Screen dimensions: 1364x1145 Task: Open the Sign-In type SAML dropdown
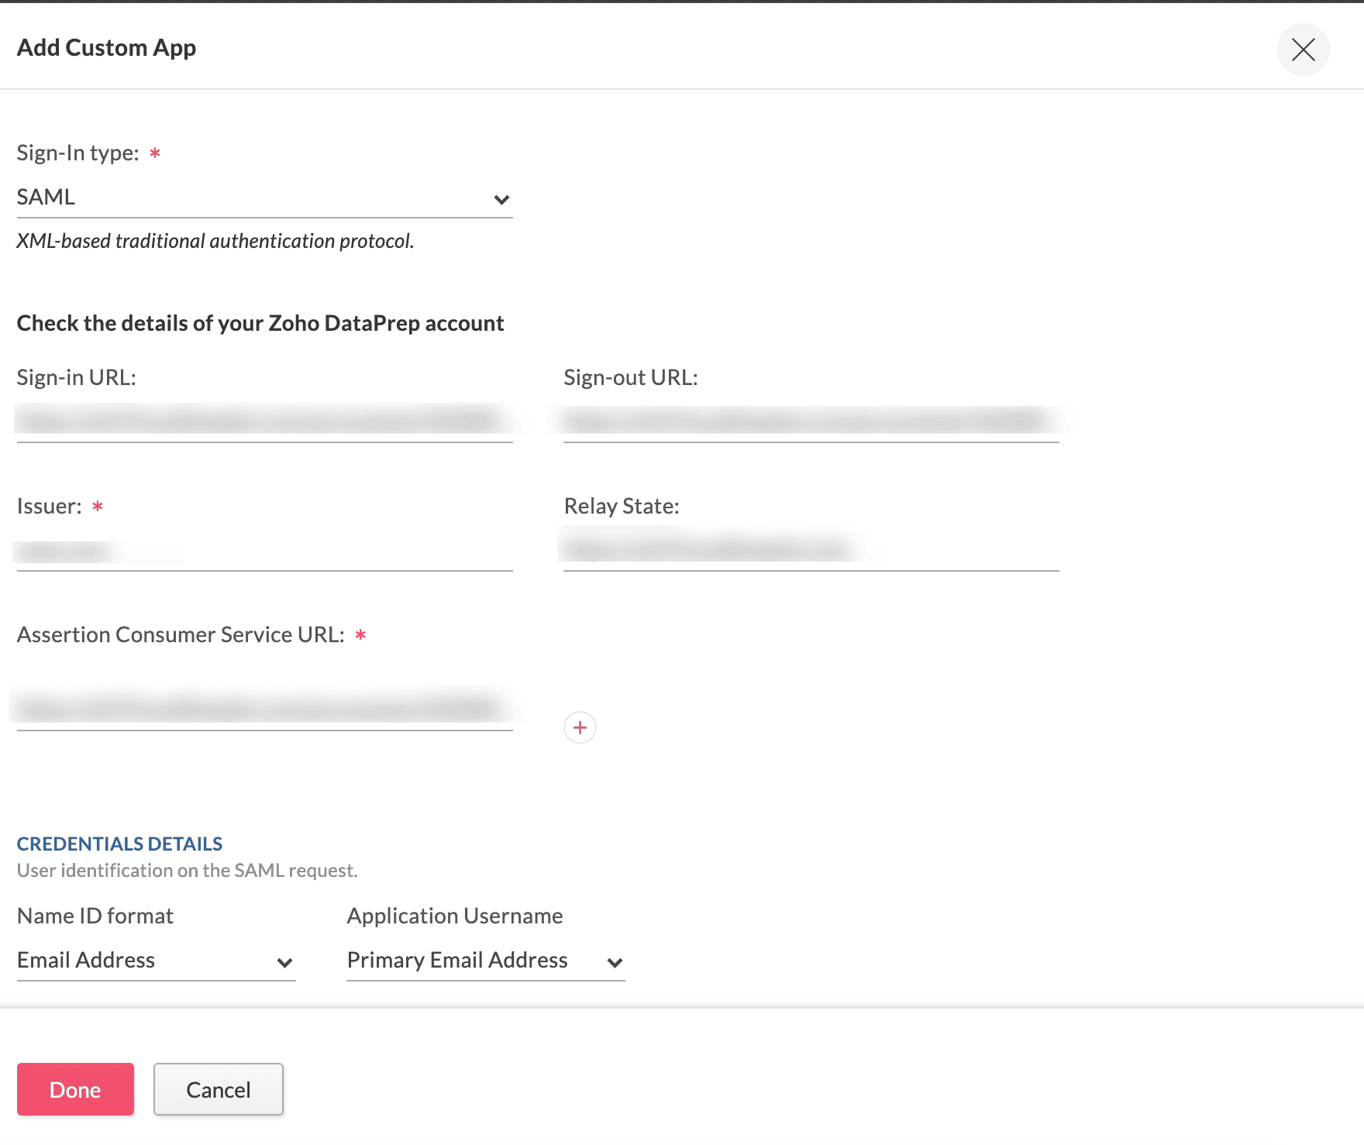[263, 198]
